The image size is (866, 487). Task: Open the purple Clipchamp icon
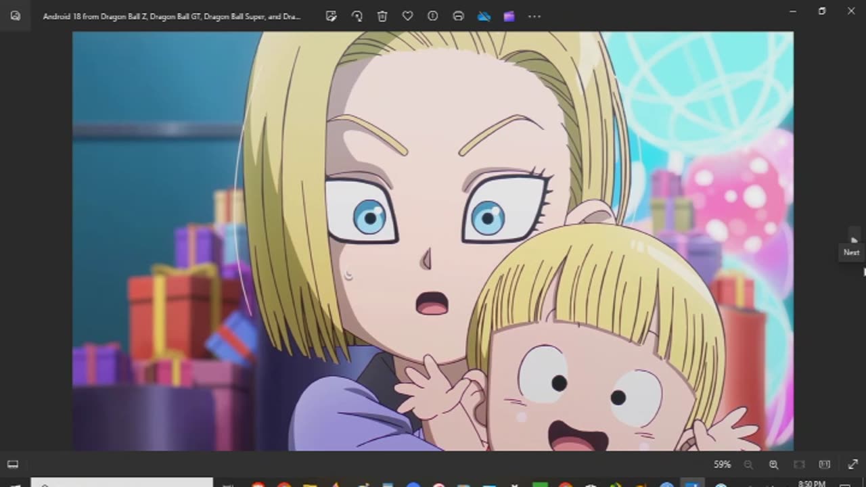pos(509,16)
